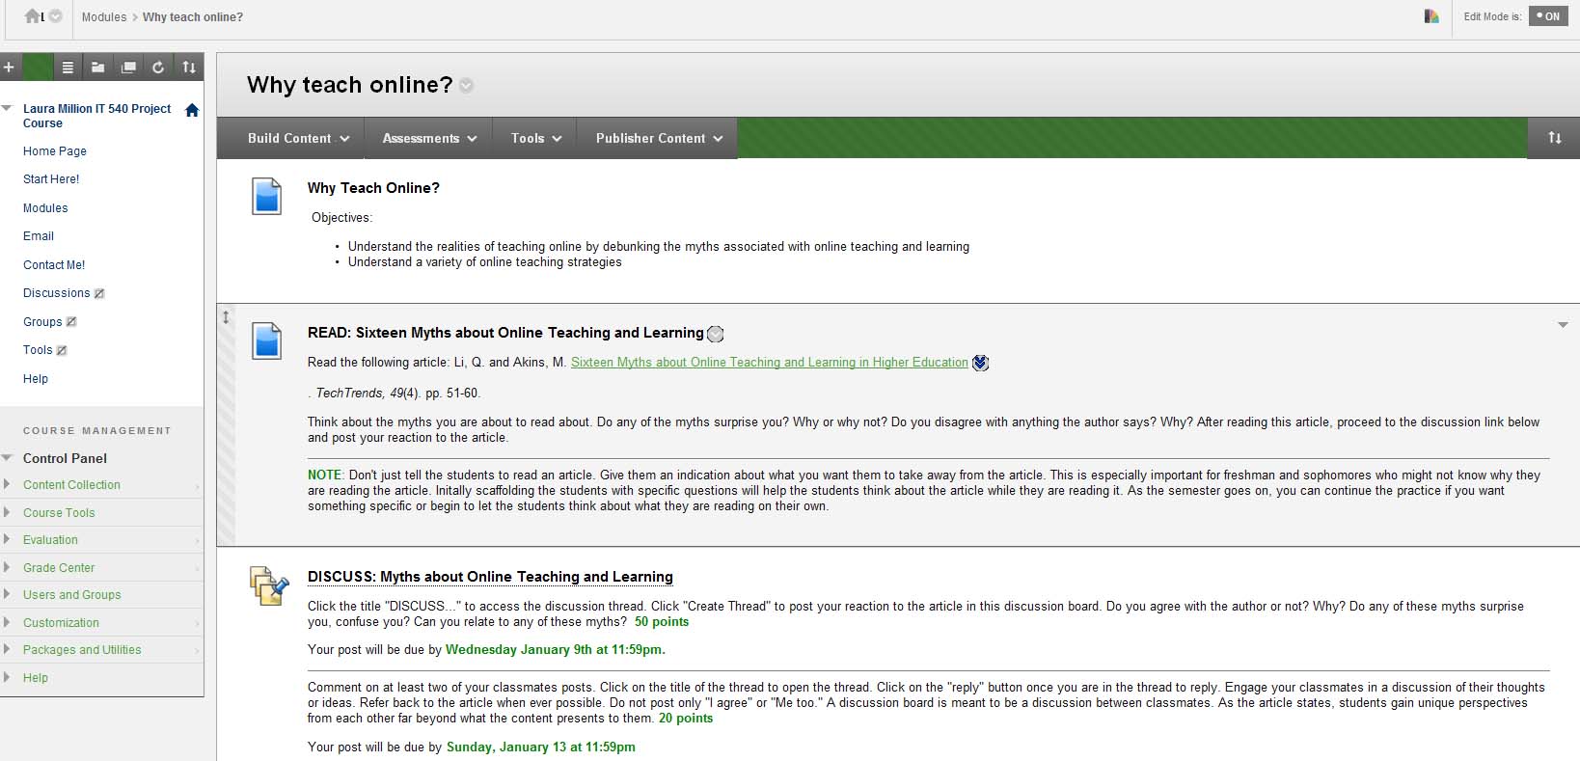Click the DISCUSS discussion board item icon
This screenshot has height=761, width=1580.
(268, 585)
